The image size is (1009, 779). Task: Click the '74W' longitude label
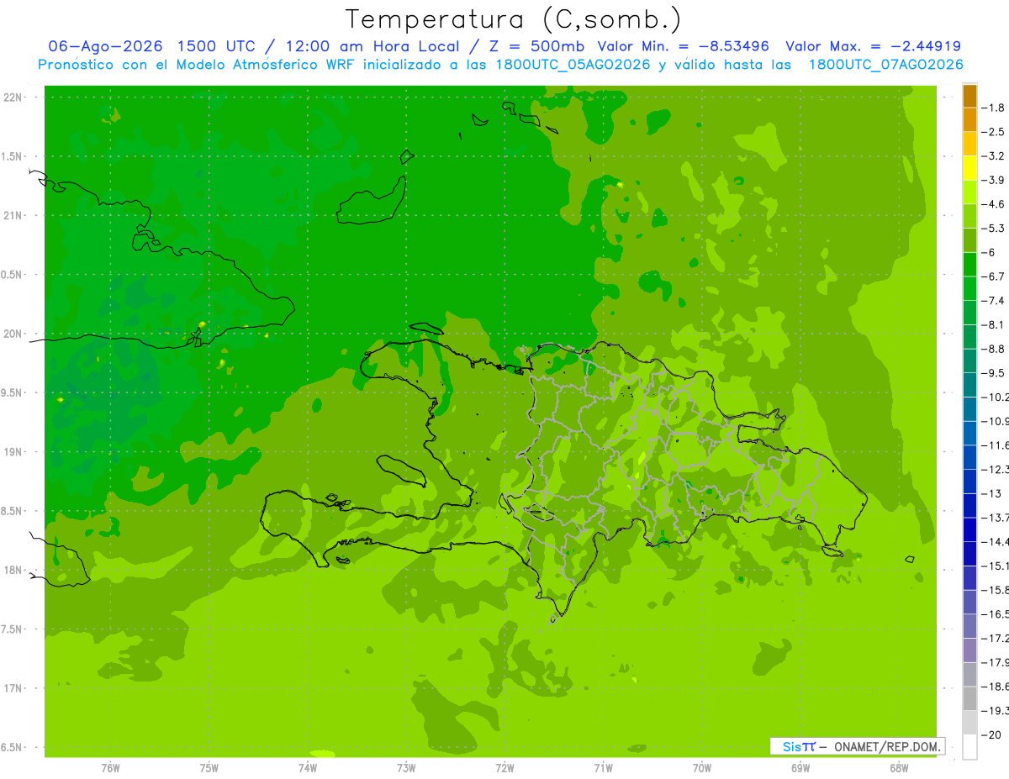click(x=308, y=767)
